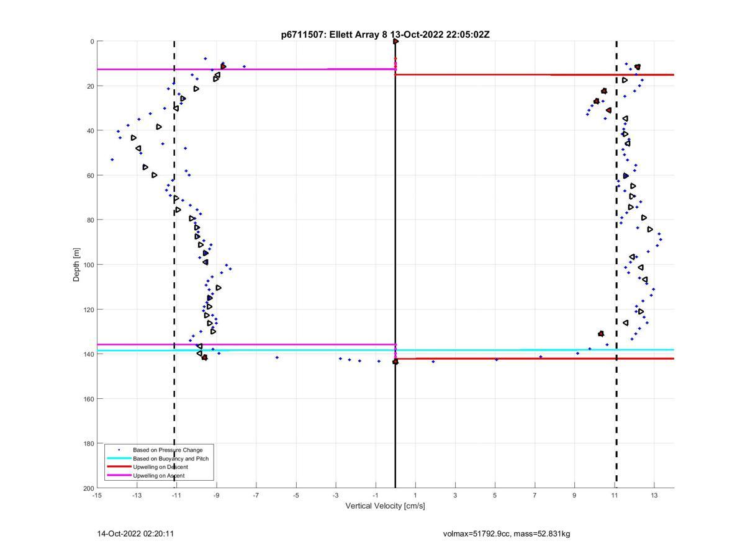This screenshot has height=549, width=745.
Task: Click the timestamp '14-Oct-2022 02:20:11'
Action: [135, 533]
